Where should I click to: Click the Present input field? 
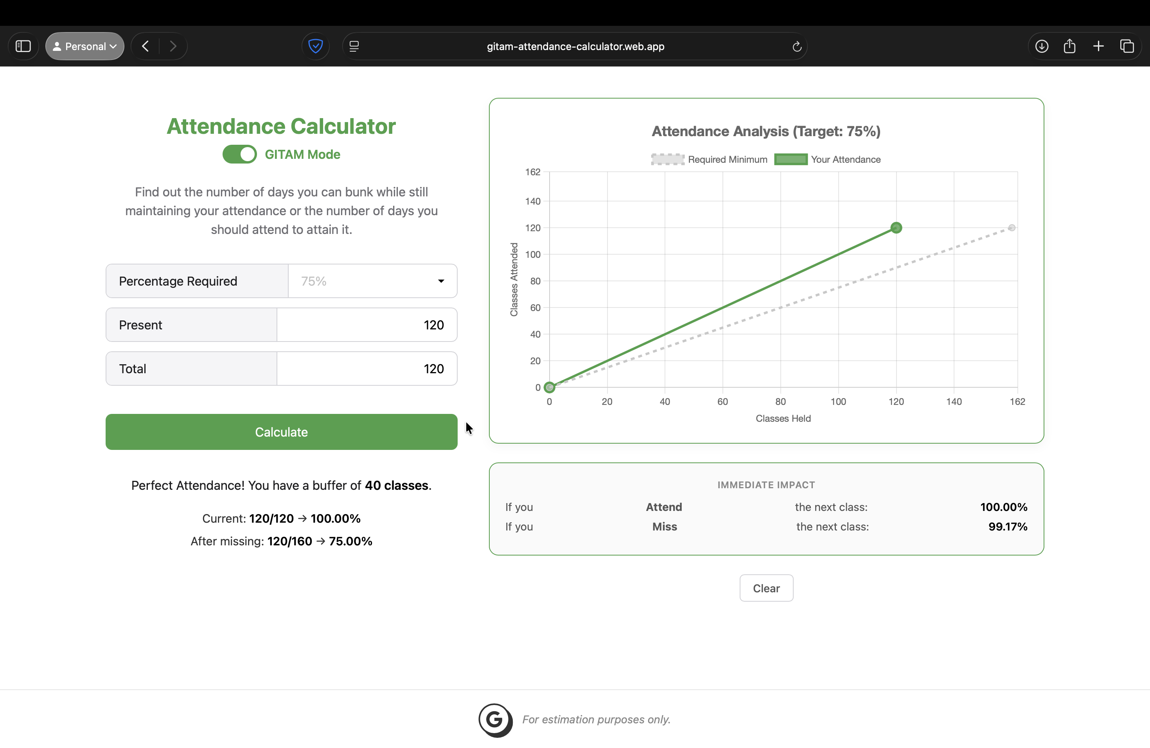point(367,325)
